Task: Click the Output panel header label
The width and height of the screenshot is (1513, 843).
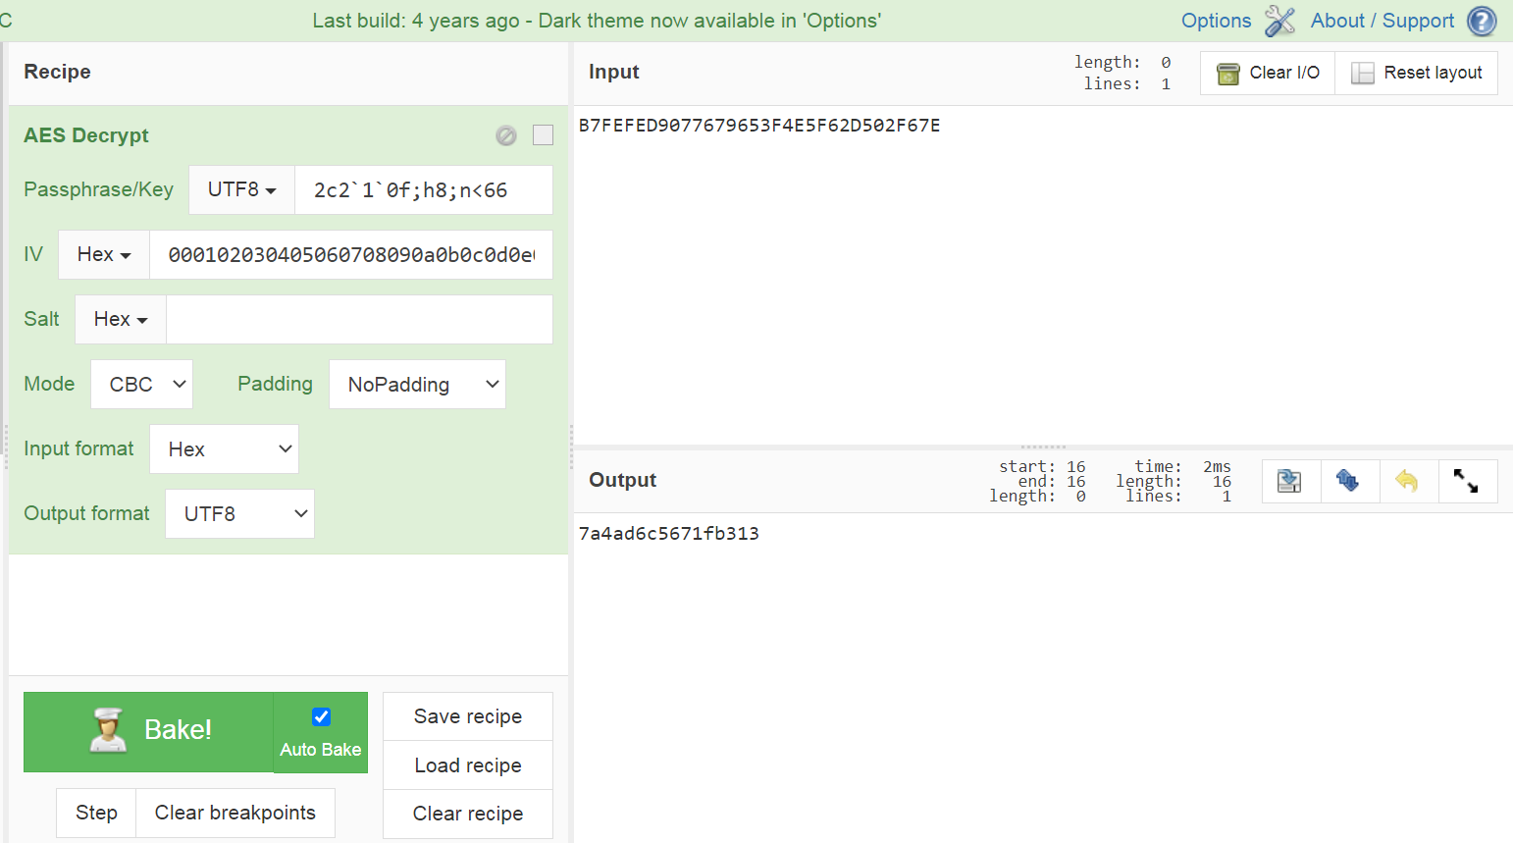Action: [622, 480]
